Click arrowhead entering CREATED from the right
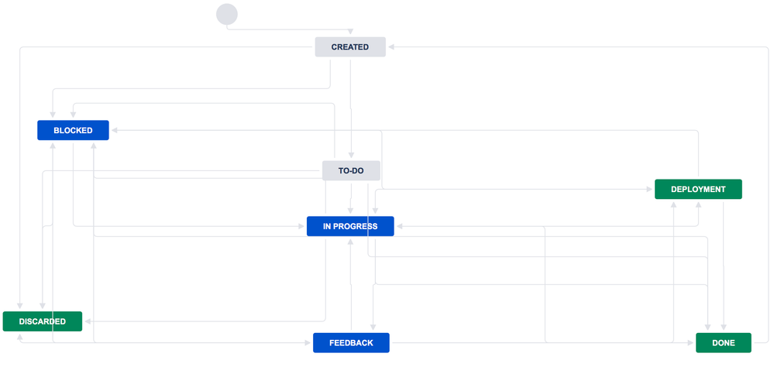 (391, 47)
